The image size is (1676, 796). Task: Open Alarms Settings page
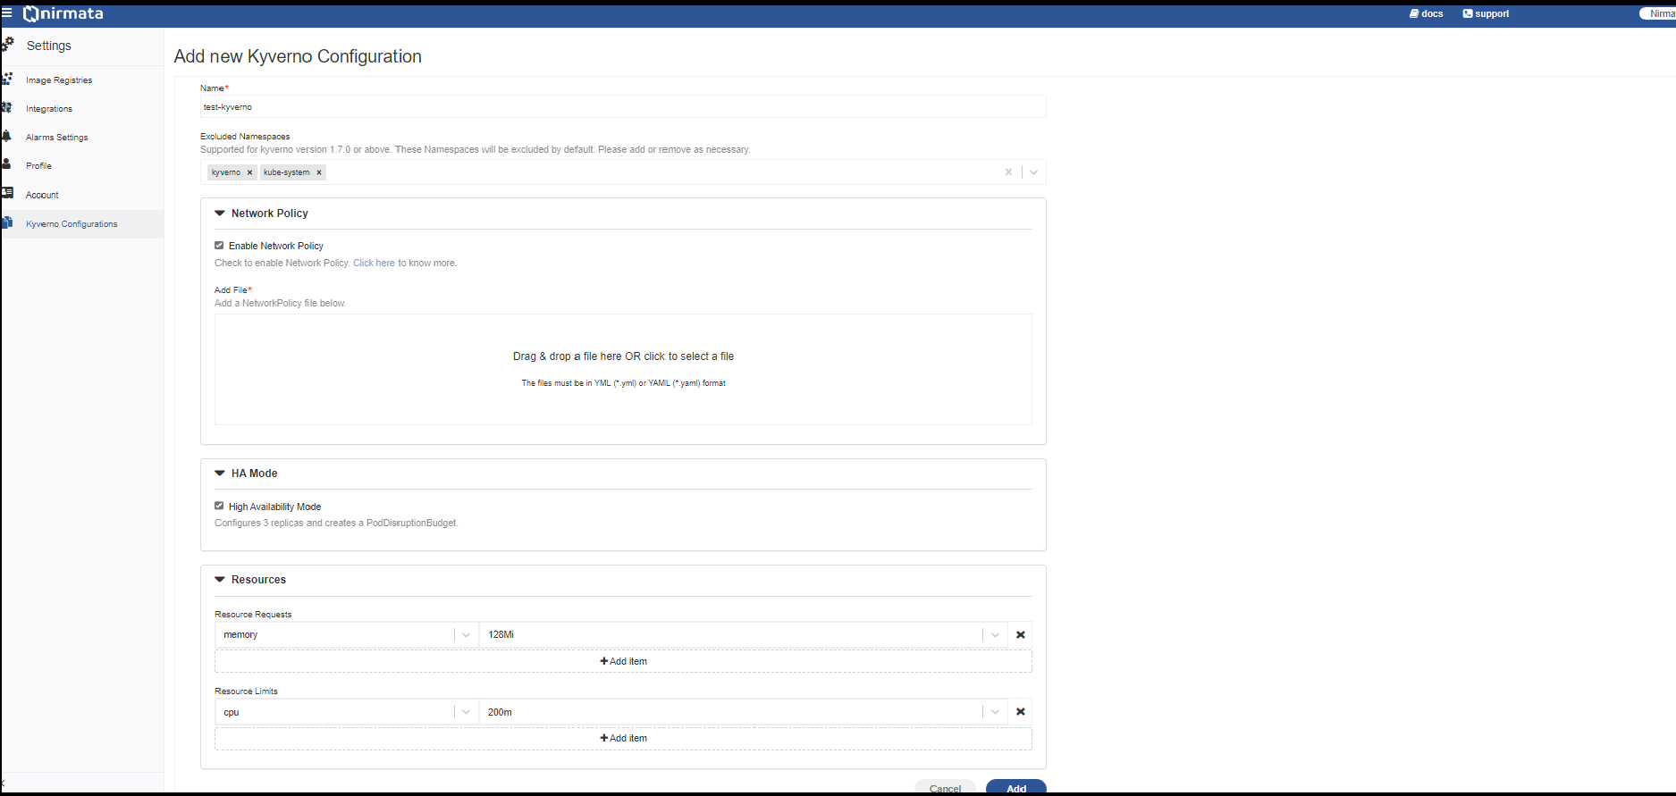(x=57, y=138)
